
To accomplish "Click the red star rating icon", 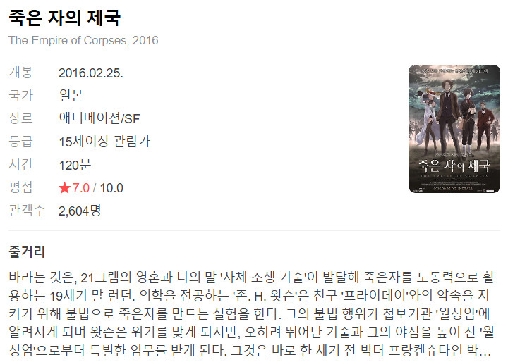I will tap(64, 187).
